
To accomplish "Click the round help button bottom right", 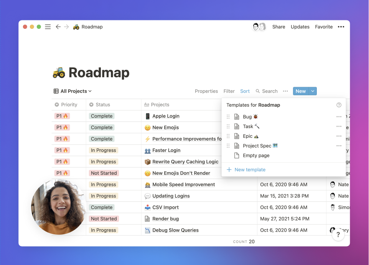I will click(338, 235).
